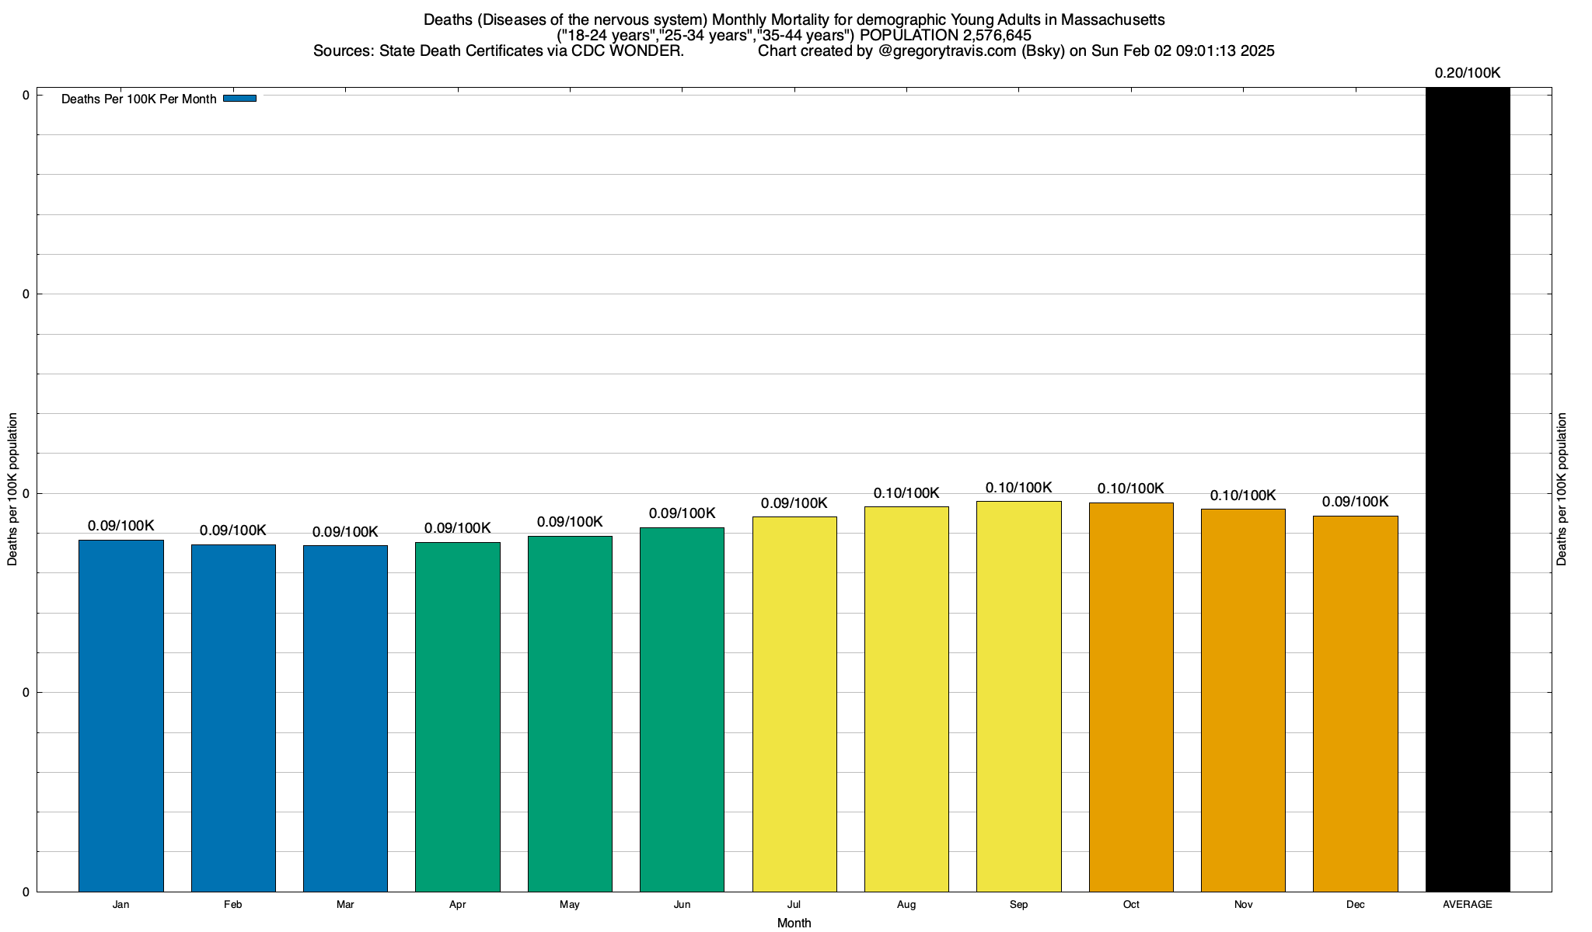Click the September yellow bar

tap(1018, 695)
